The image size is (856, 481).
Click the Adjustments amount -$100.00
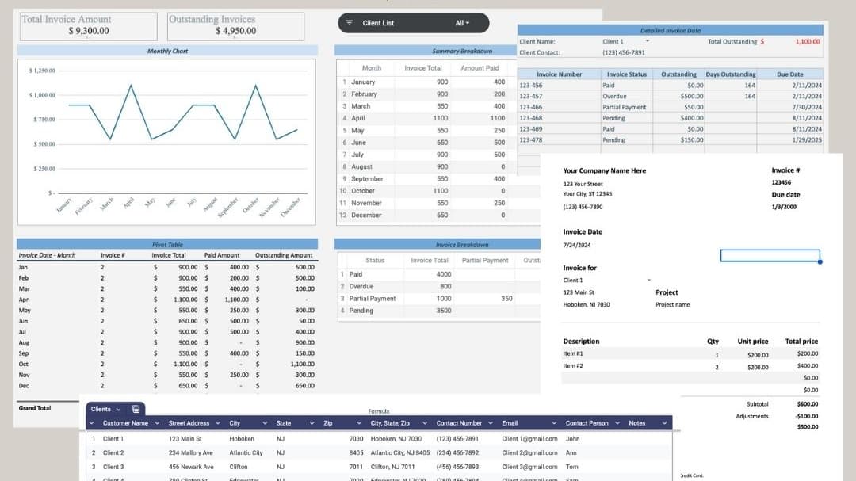(x=807, y=416)
